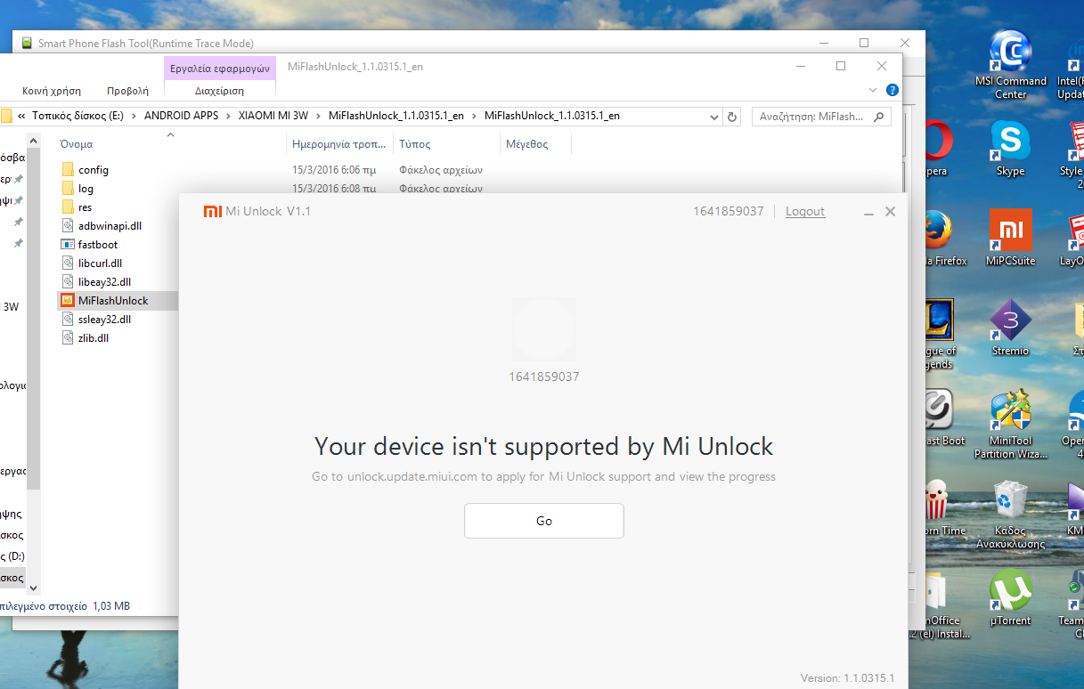This screenshot has height=689, width=1084.
Task: Open the Explorer help icon
Action: (x=892, y=90)
